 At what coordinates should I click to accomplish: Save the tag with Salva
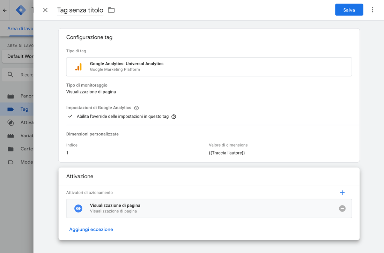(x=349, y=10)
